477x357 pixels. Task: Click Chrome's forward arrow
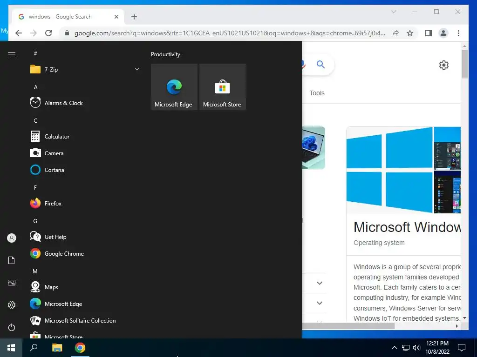click(x=34, y=33)
